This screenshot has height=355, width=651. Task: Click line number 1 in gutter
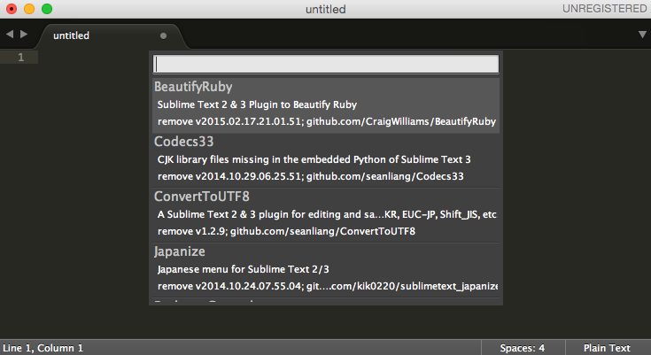point(20,58)
